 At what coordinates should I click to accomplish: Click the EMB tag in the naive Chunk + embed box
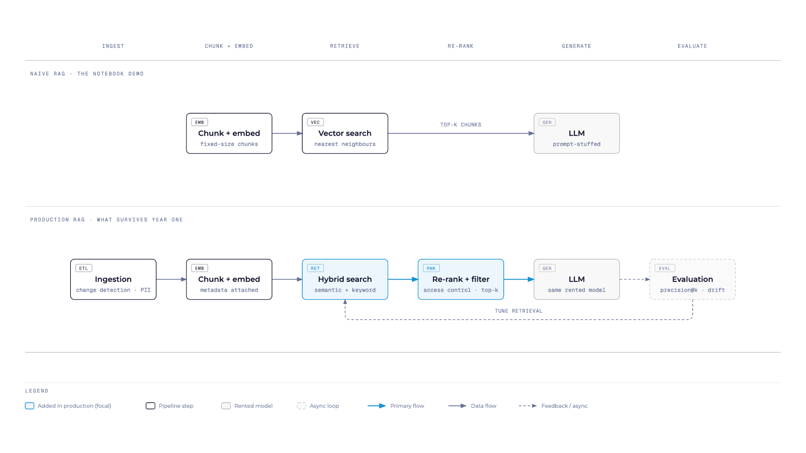tap(200, 122)
